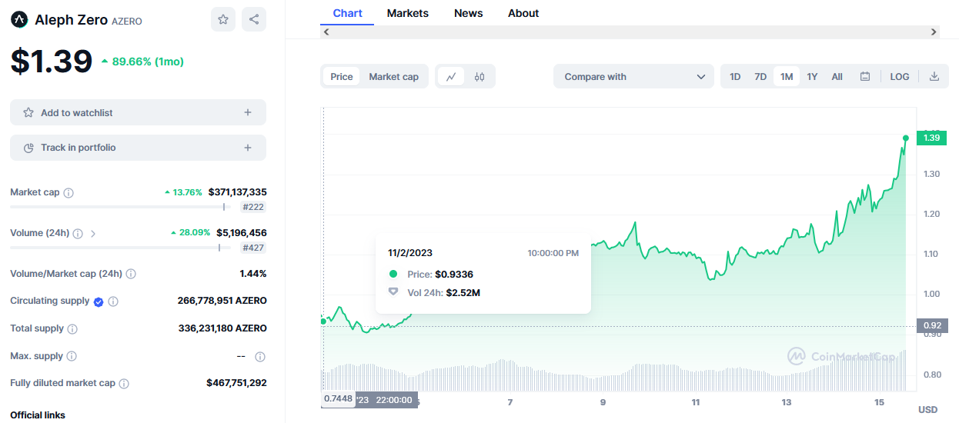
Task: Click Market cap info icon
Action: [68, 193]
